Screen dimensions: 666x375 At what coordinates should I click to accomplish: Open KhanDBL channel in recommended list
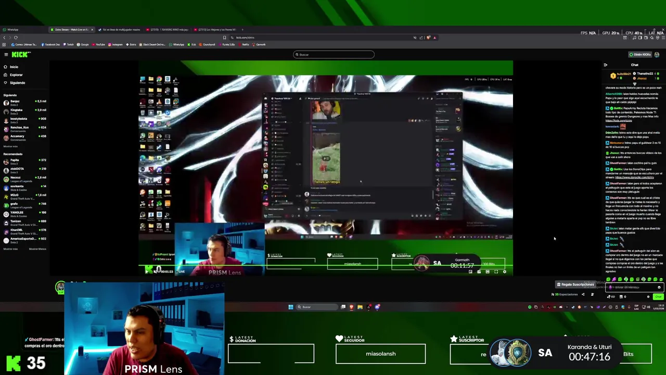(x=25, y=231)
